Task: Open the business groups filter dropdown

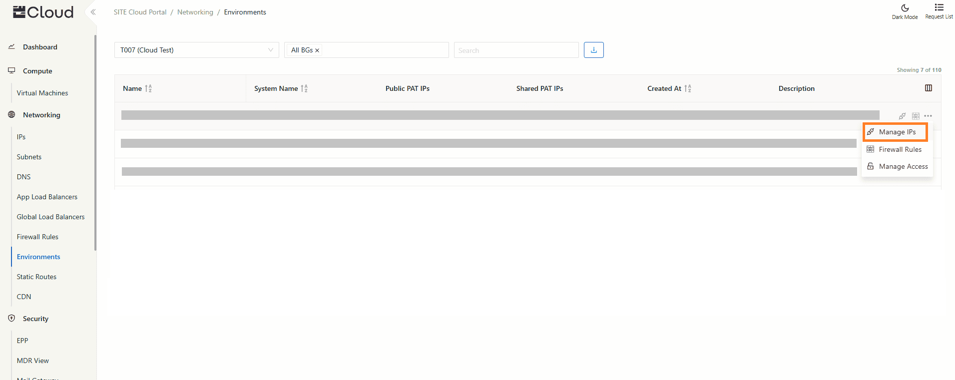Action: [385, 50]
